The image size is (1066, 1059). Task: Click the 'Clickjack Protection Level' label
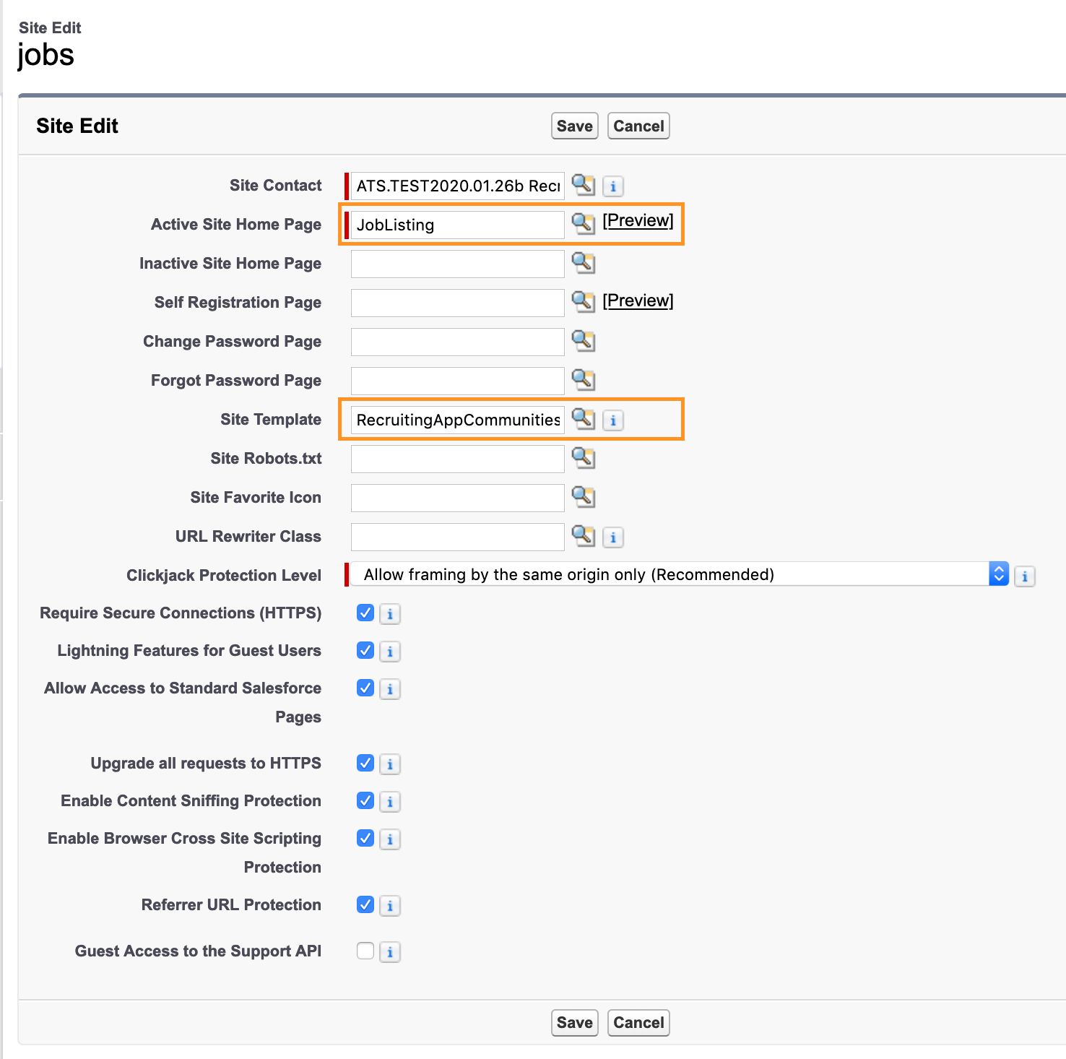[224, 575]
